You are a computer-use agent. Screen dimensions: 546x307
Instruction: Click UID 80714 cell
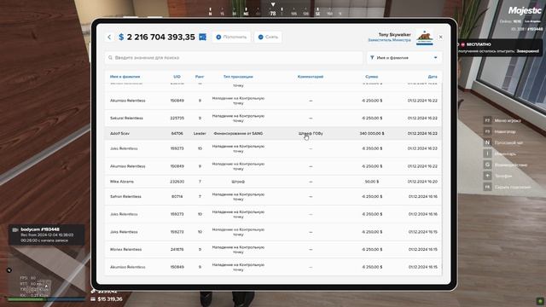[x=177, y=196]
